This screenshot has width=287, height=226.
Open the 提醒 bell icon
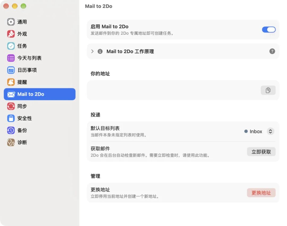click(x=11, y=82)
